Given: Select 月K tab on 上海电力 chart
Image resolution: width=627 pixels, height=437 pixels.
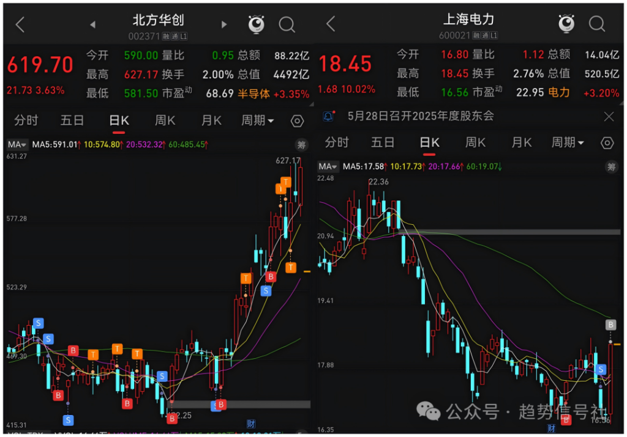Looking at the screenshot, I should pos(522,142).
